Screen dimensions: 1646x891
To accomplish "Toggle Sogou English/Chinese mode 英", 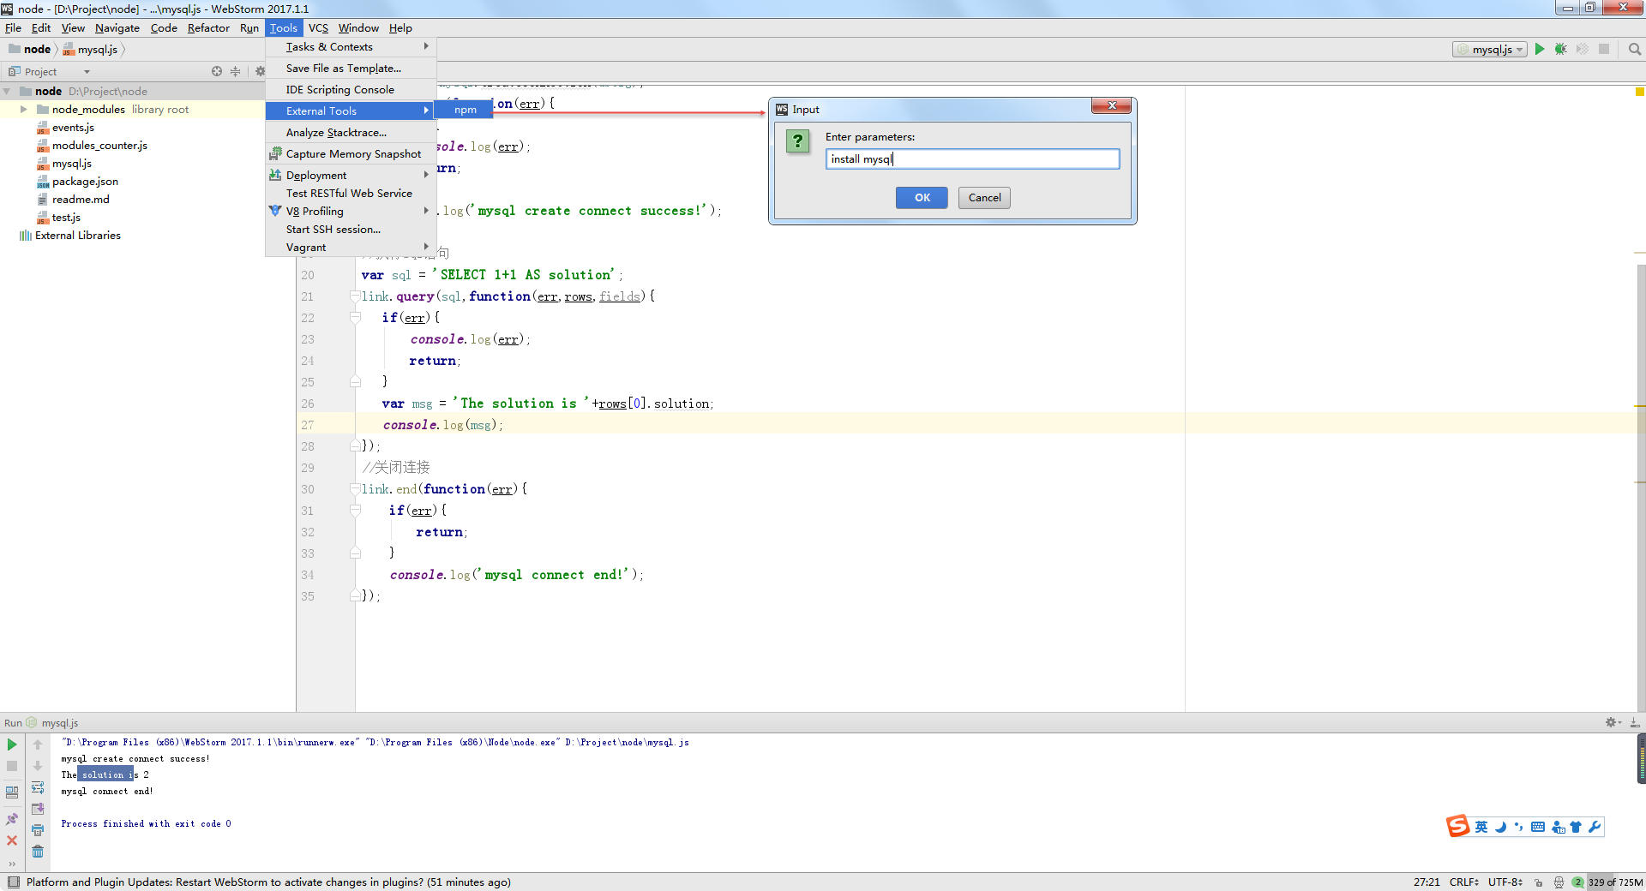I will point(1481,827).
